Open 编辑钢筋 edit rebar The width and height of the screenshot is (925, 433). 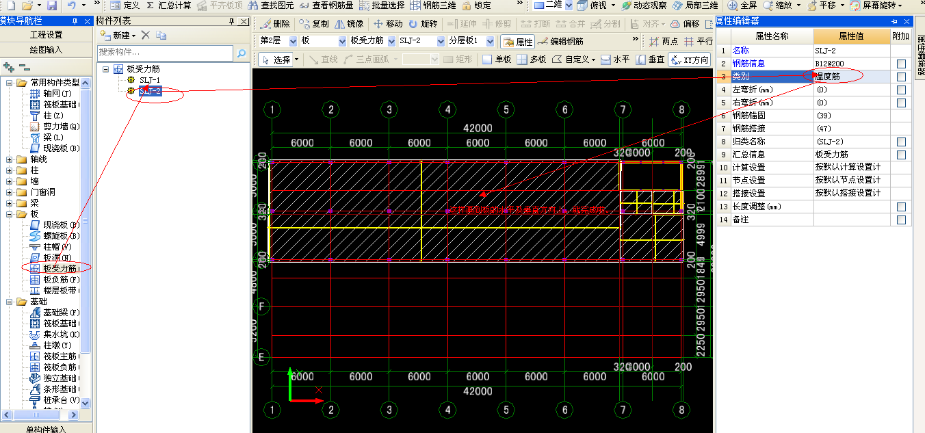point(561,42)
